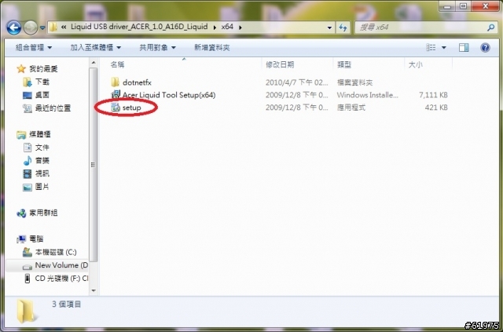Click the navigation pane scroll up arrow
This screenshot has width=503, height=332.
94,63
